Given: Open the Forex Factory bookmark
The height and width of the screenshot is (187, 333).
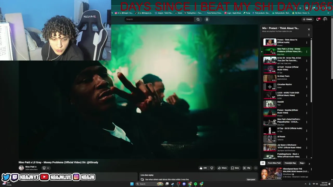Looking at the screenshot, I should point(213,13).
